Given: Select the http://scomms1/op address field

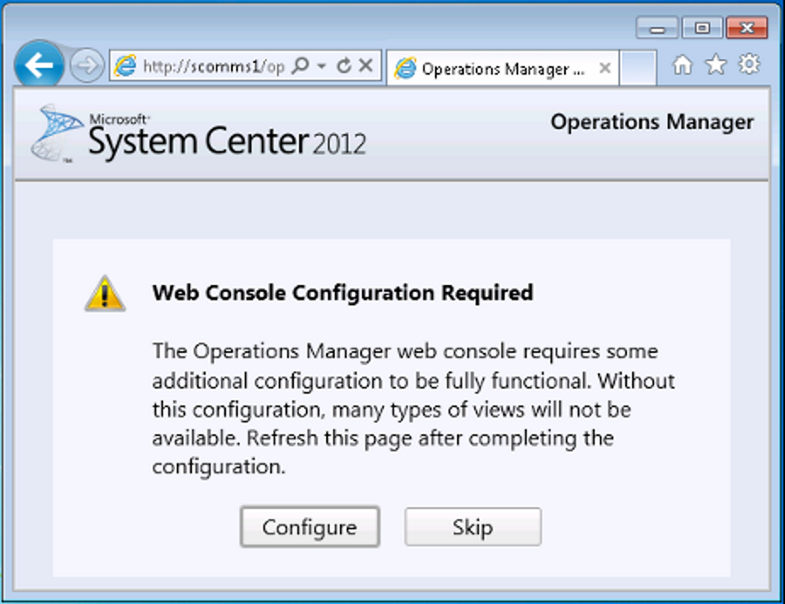Looking at the screenshot, I should click(x=213, y=66).
